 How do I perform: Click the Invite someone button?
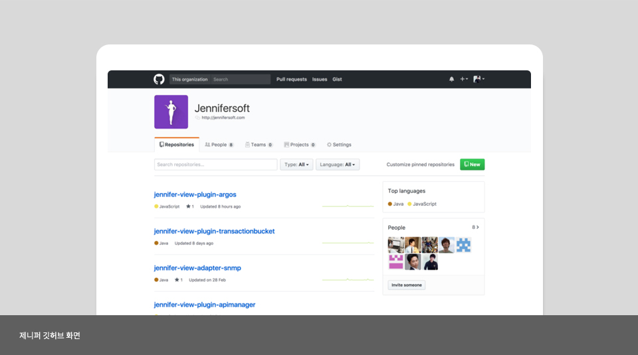pos(406,285)
